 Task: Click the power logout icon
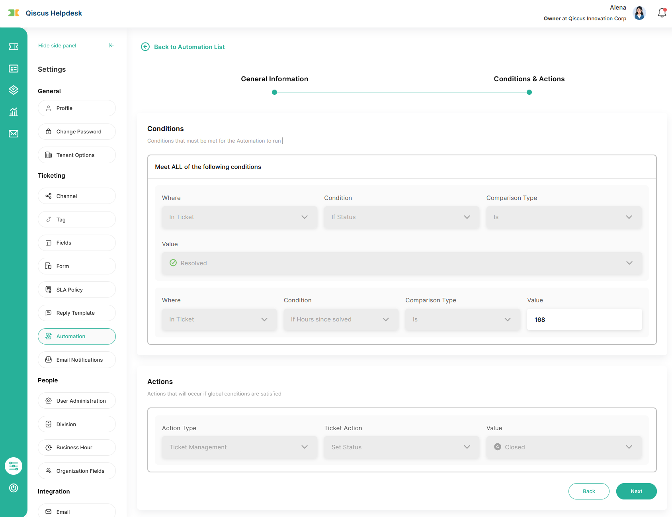point(14,488)
